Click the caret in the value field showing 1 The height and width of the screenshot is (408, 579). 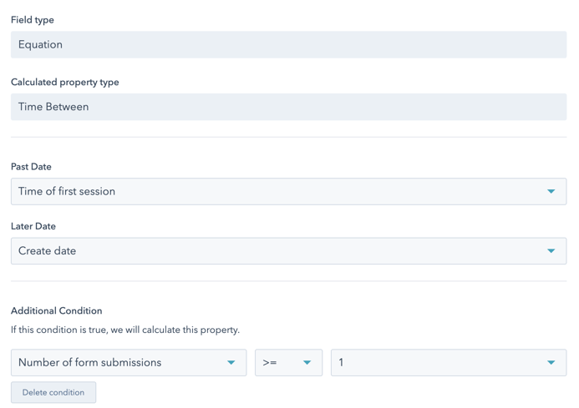pos(551,363)
